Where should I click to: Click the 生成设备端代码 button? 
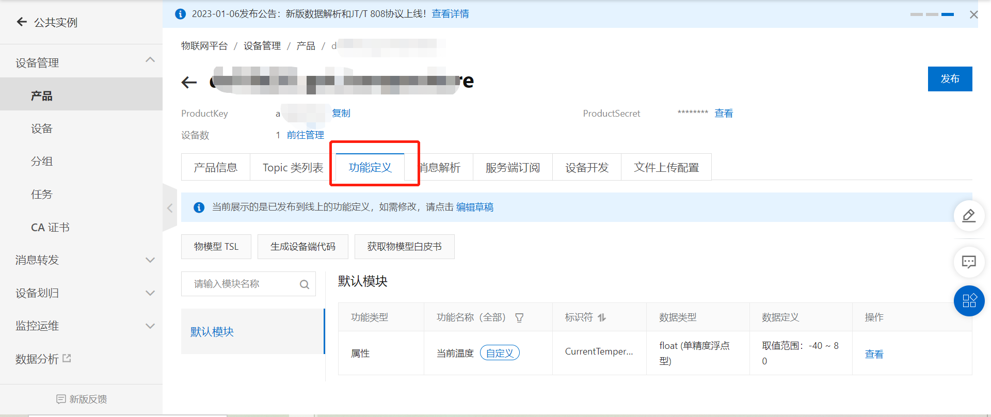(x=303, y=247)
